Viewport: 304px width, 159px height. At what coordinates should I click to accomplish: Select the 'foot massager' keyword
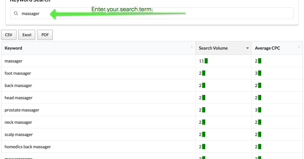click(x=18, y=73)
